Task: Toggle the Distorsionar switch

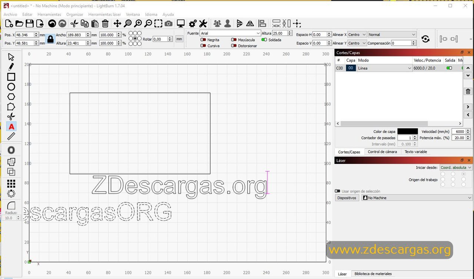Action: 234,46
